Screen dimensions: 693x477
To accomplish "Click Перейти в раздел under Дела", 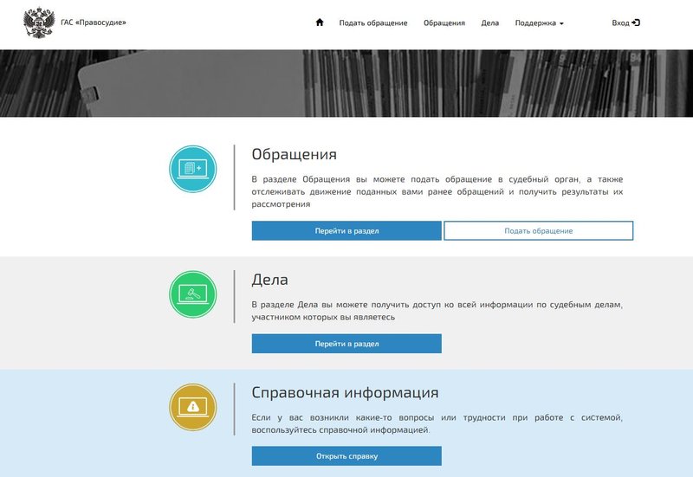I will tap(346, 343).
